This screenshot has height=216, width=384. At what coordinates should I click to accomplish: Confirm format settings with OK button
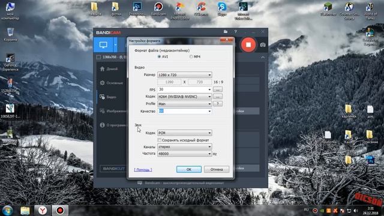click(189, 169)
